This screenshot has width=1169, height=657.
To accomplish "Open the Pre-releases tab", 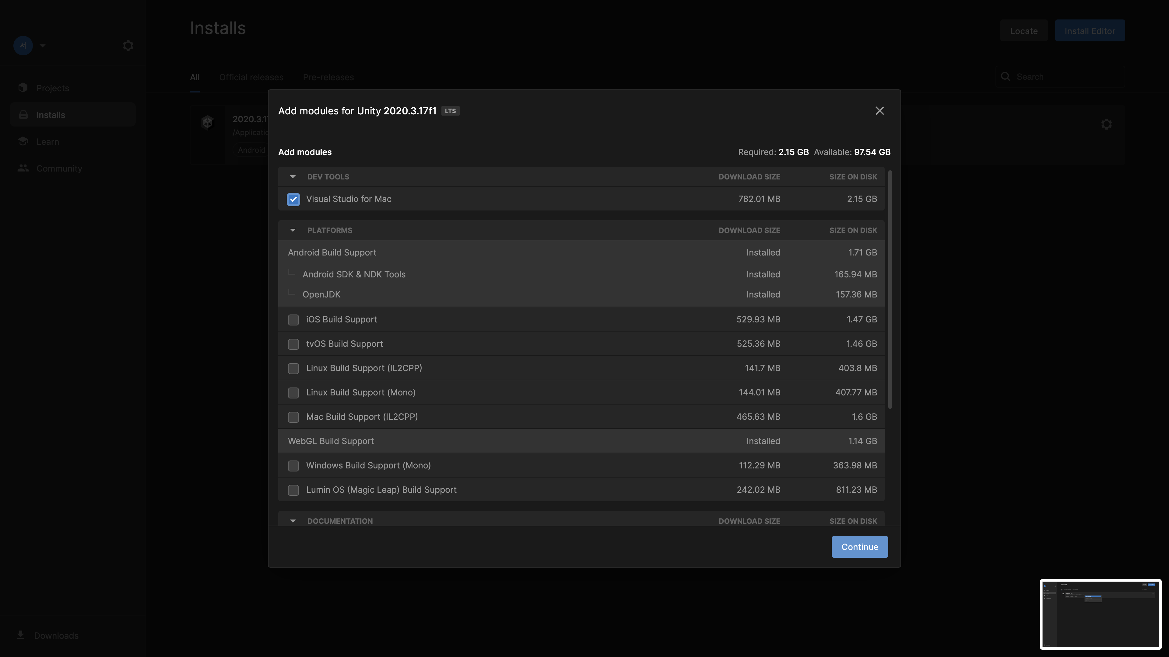I will [328, 77].
